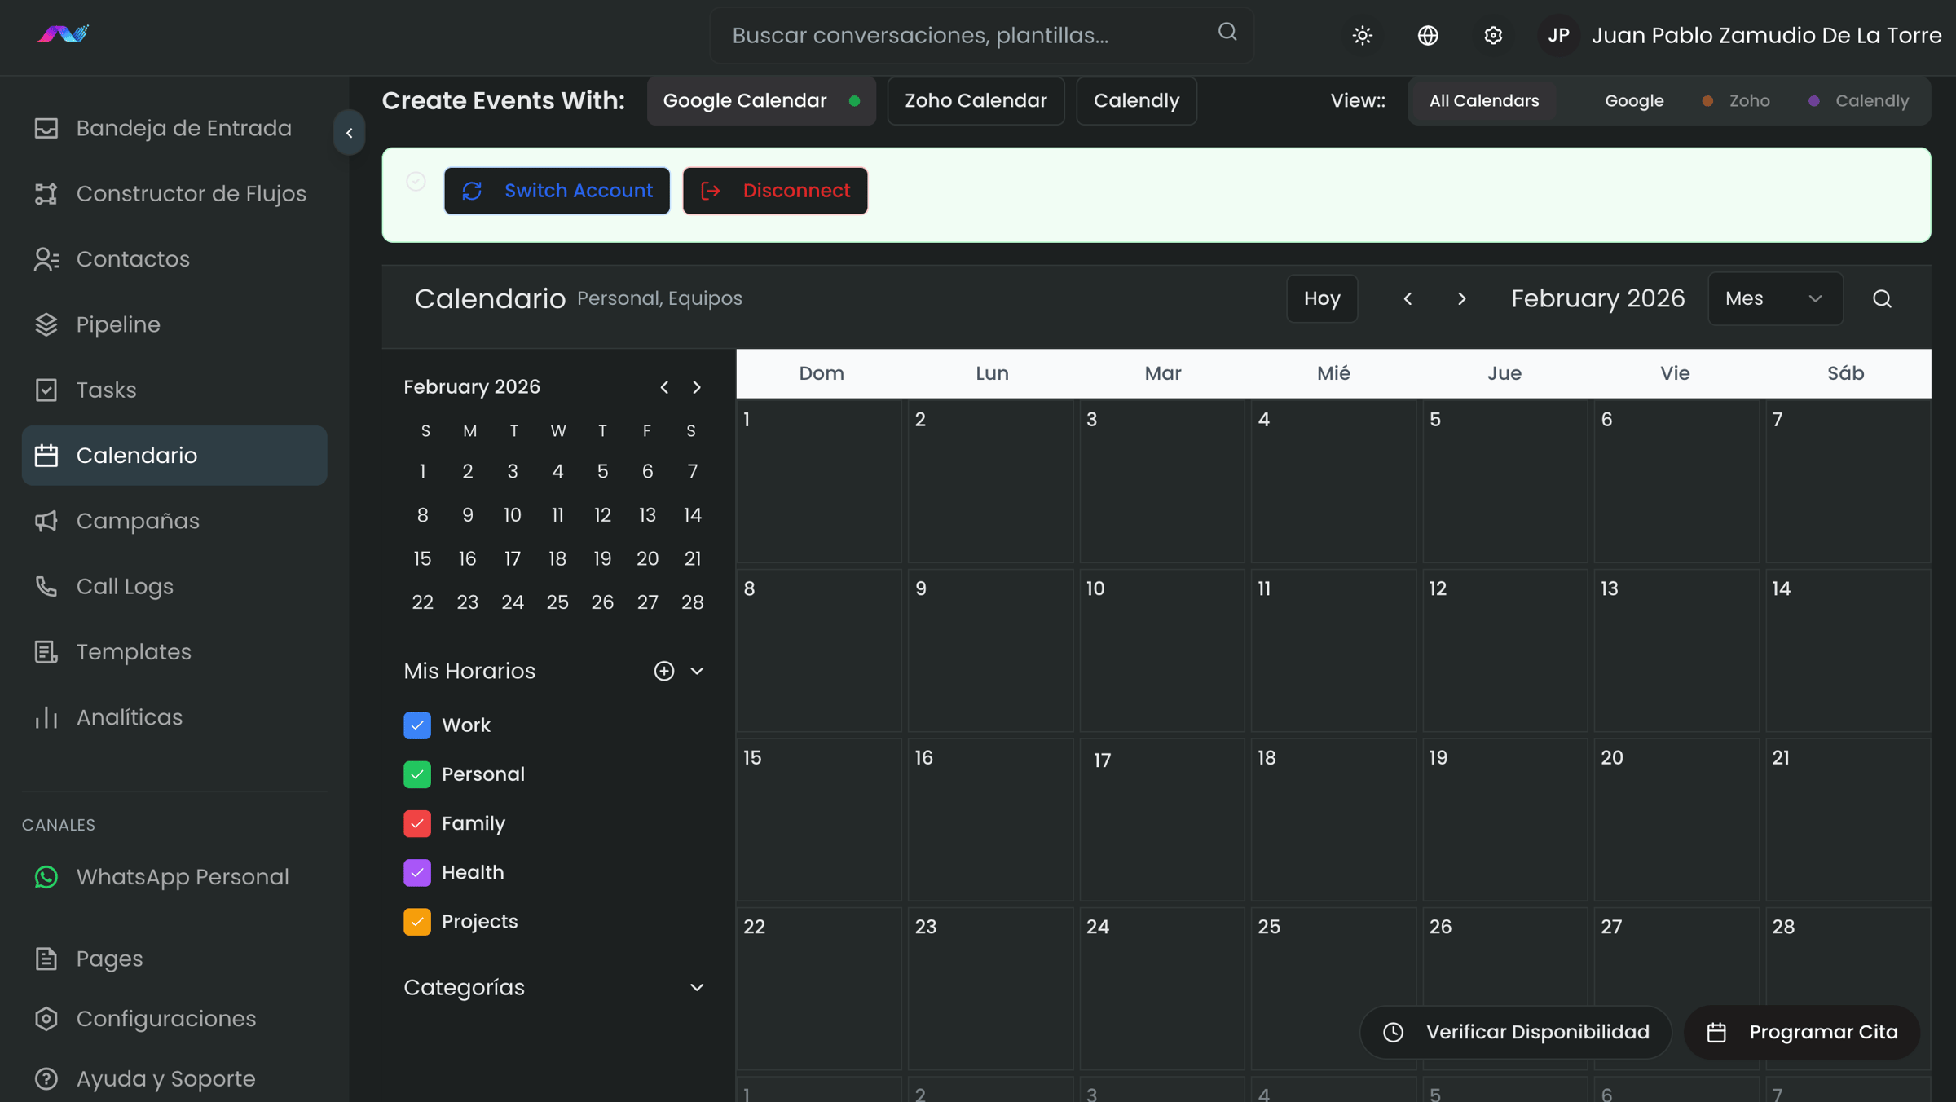Go to next month in main calendar
Image resolution: width=1956 pixels, height=1102 pixels.
tap(1462, 298)
